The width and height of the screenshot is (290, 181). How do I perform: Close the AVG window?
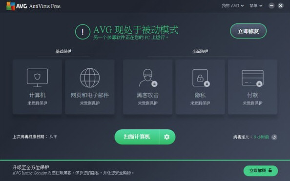tap(281, 6)
